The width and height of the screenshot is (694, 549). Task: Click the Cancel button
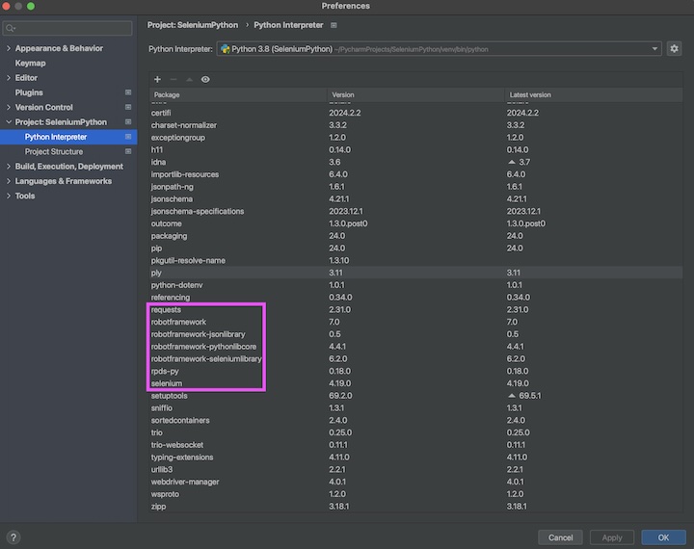point(560,537)
